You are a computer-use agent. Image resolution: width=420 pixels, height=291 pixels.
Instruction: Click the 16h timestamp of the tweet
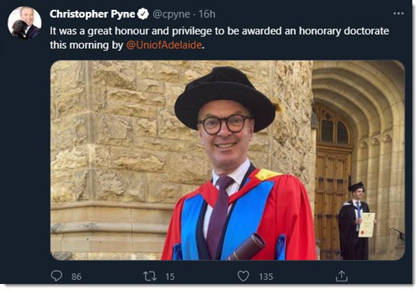pyautogui.click(x=206, y=14)
